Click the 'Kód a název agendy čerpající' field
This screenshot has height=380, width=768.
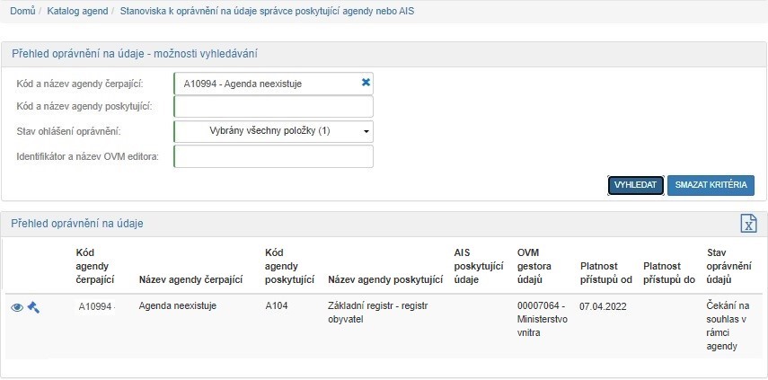(265, 84)
